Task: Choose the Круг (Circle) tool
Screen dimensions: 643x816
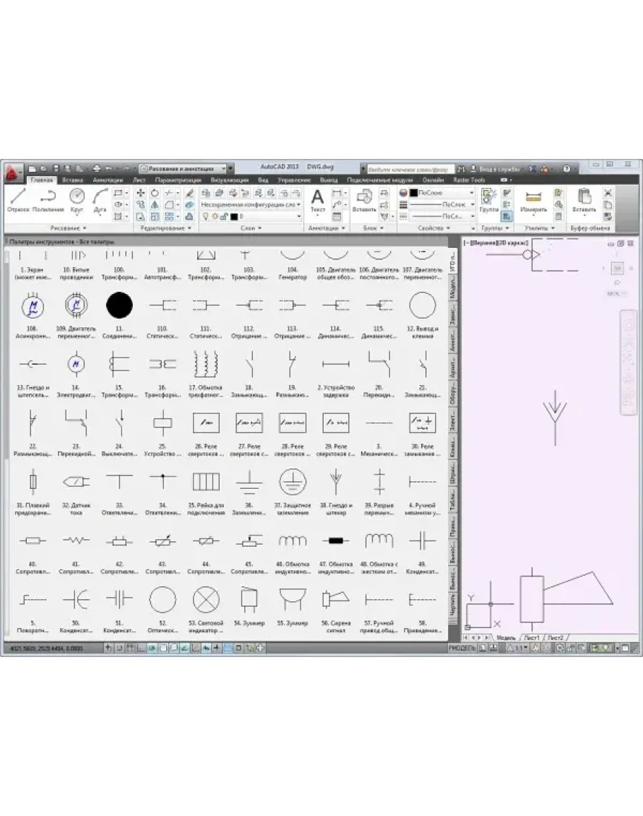Action: coord(76,199)
